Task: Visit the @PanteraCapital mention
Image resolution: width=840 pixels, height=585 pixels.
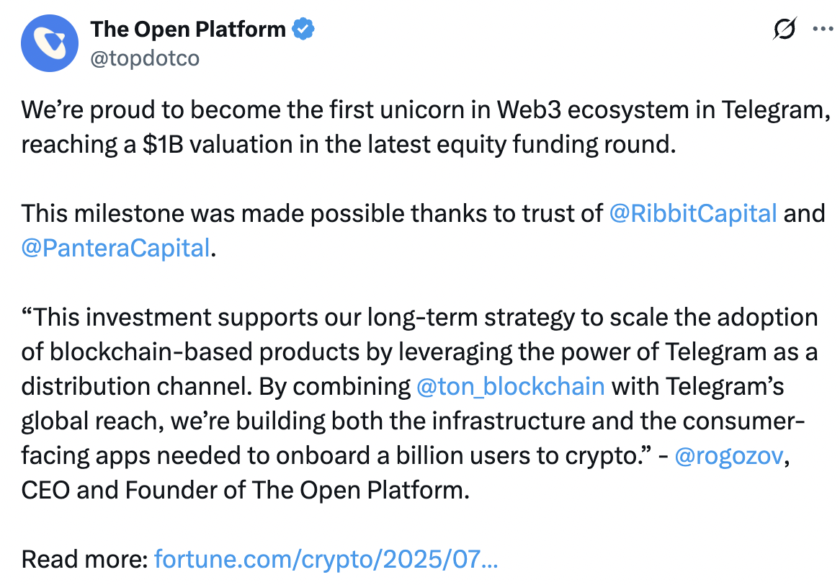Action: click(x=115, y=248)
